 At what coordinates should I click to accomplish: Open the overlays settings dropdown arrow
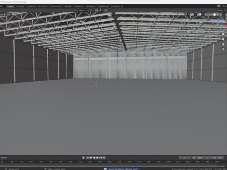(x=203, y=15)
